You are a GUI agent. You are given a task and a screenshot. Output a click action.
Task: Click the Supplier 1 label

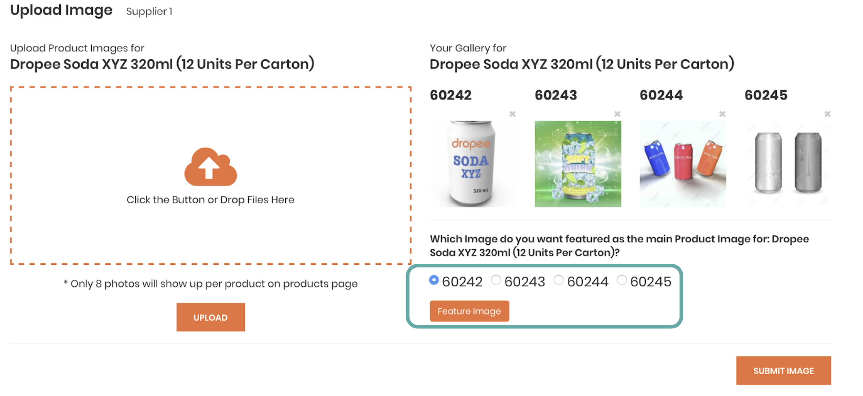pos(149,11)
